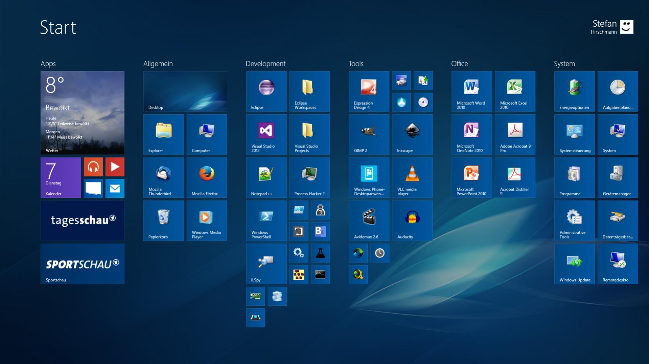The width and height of the screenshot is (649, 364).
Task: Run the Windows Update tile
Action: [575, 264]
